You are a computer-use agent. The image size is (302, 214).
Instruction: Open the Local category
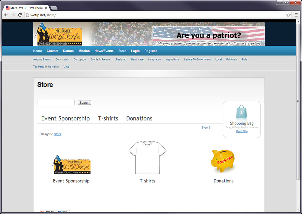218,59
